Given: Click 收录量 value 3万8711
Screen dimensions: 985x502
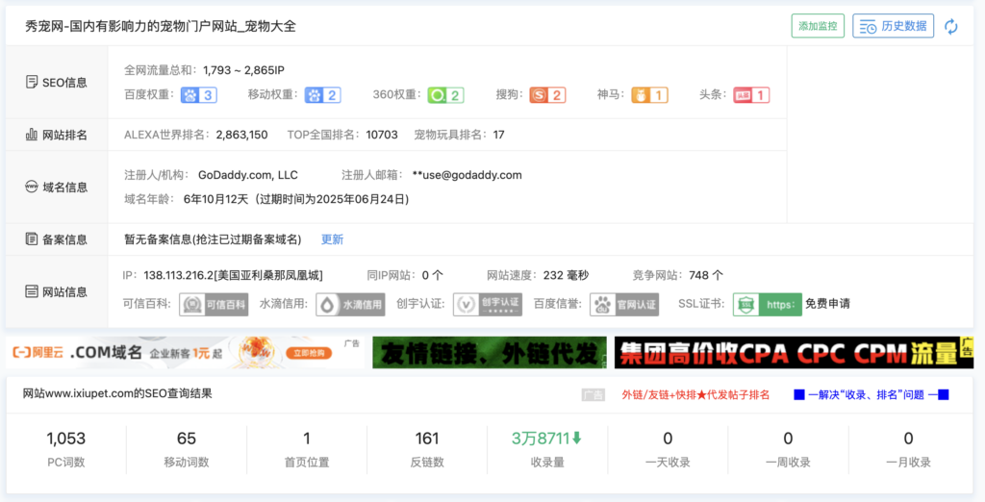Looking at the screenshot, I should (541, 439).
